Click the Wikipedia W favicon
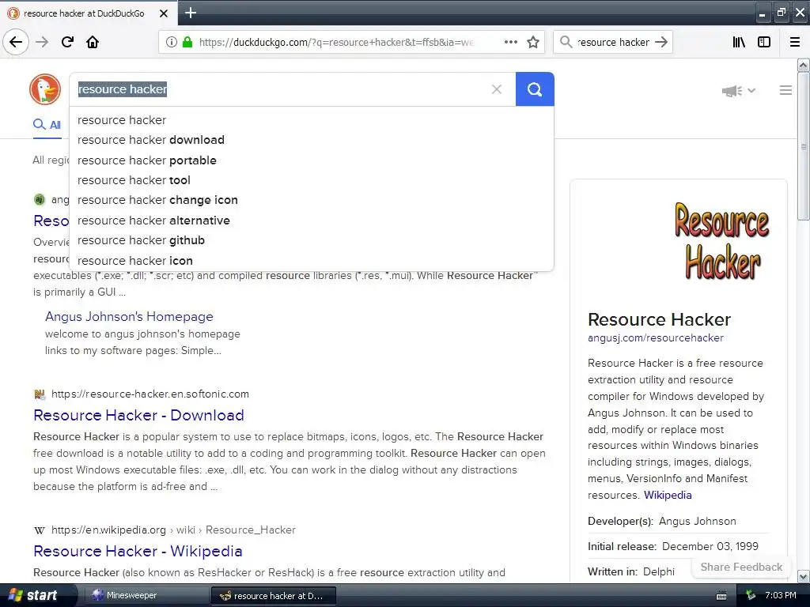The image size is (810, 607). point(40,530)
